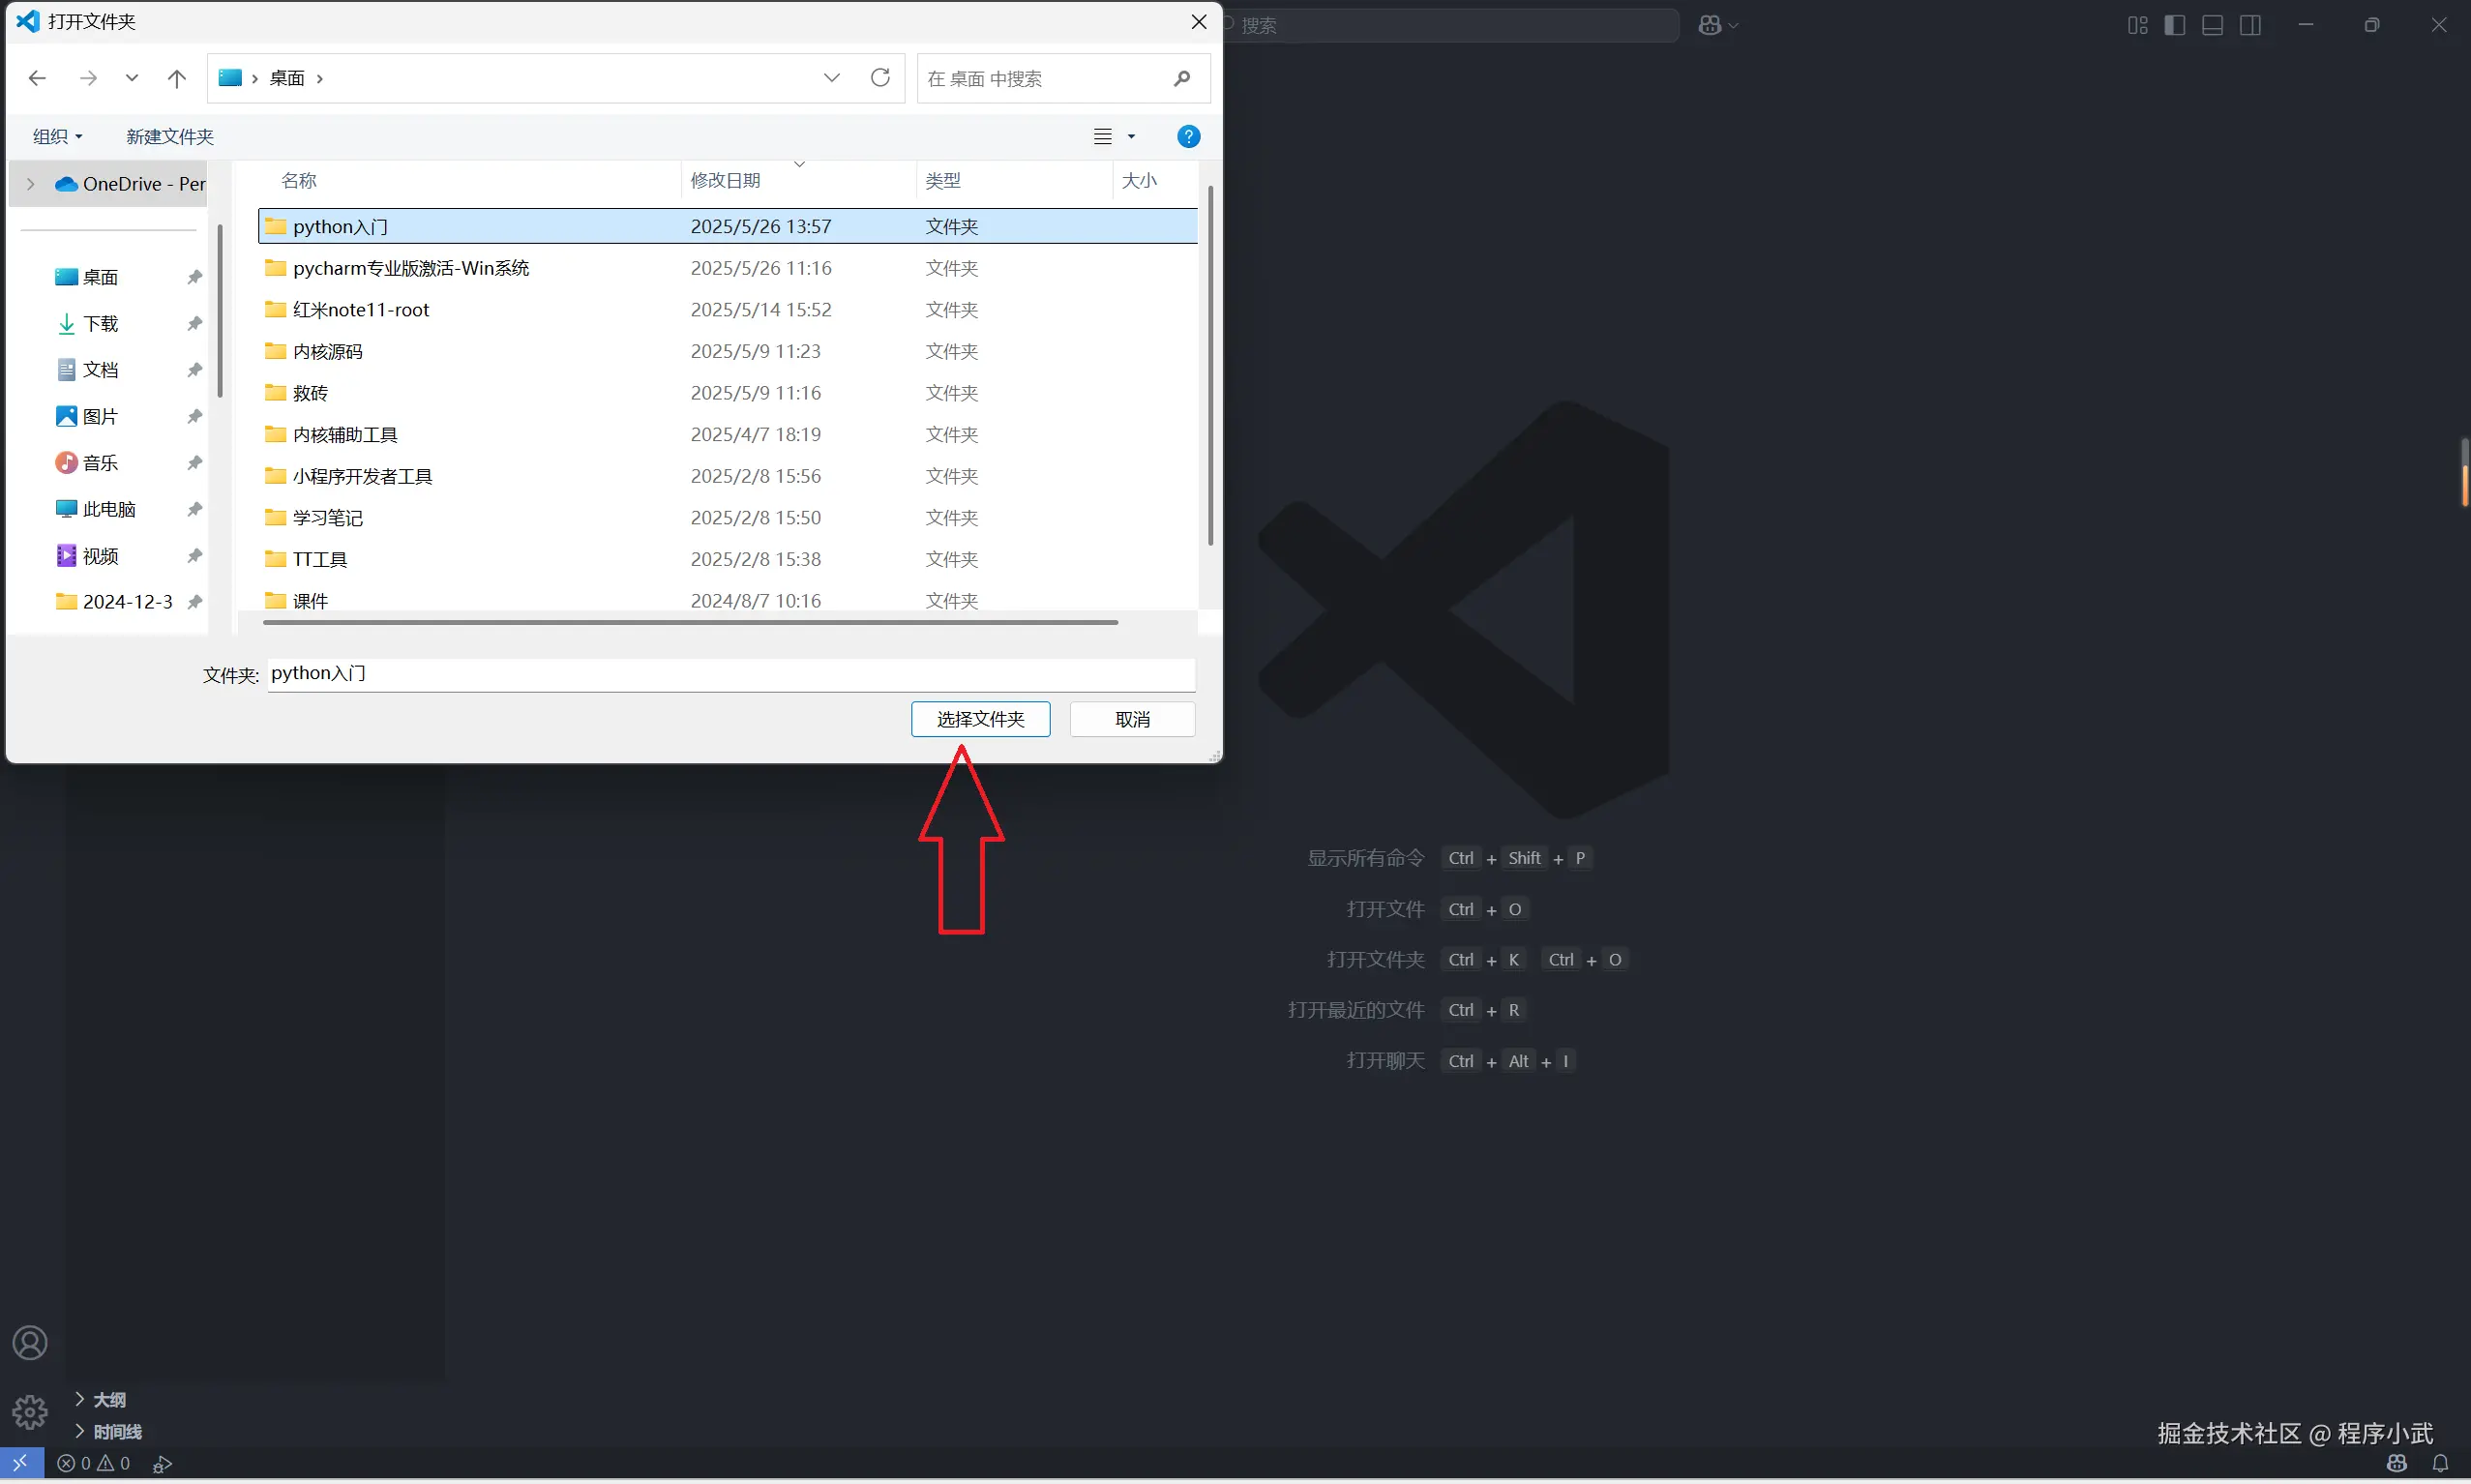The width and height of the screenshot is (2471, 1484).
Task: Click the 文件夹 name input field
Action: (x=730, y=674)
